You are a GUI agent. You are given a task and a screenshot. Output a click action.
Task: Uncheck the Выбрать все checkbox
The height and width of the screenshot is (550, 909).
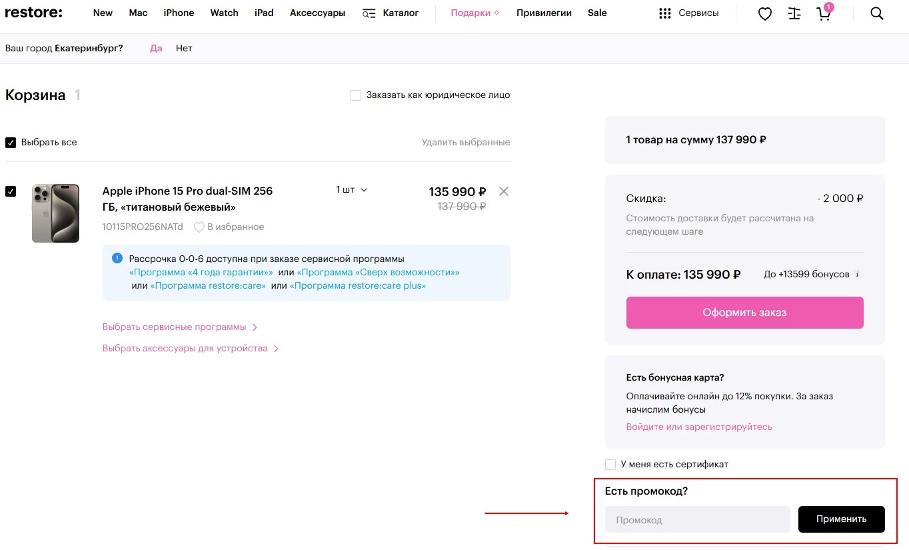(11, 142)
